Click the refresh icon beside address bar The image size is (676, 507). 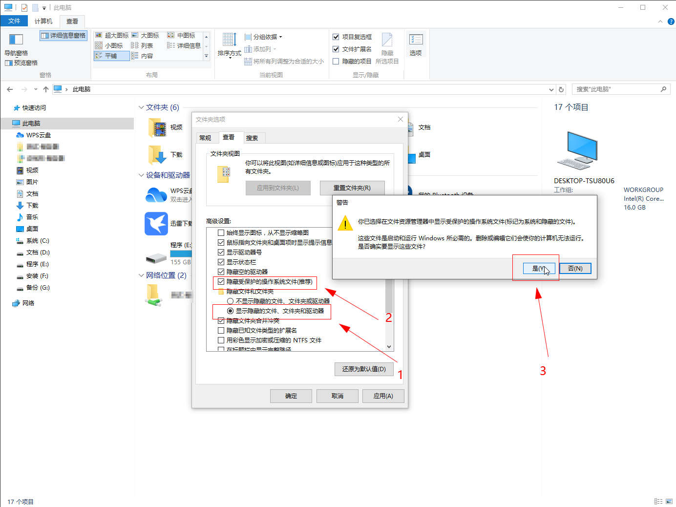tap(561, 89)
